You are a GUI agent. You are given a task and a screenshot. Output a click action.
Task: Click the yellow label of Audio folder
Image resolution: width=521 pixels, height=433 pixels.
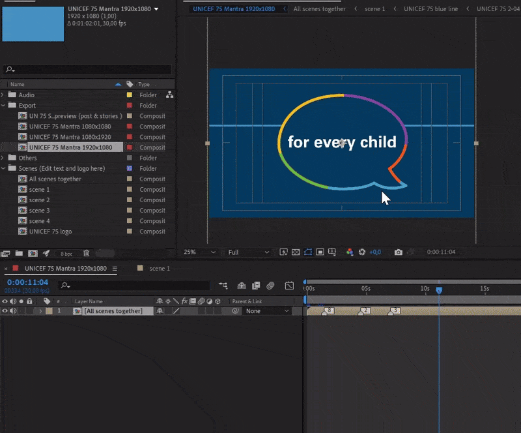pyautogui.click(x=130, y=95)
